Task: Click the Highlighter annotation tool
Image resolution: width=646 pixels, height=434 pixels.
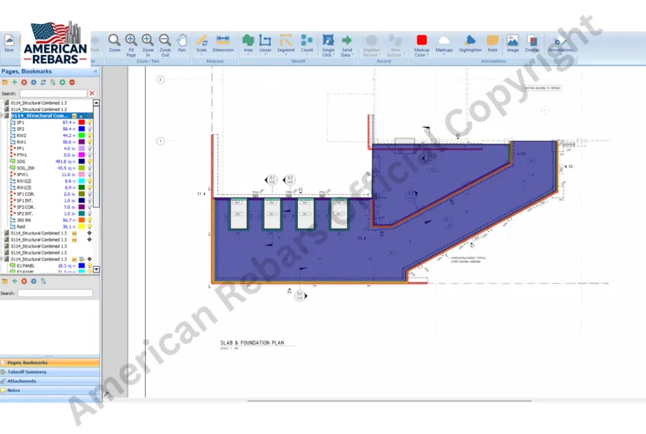Action: (x=470, y=43)
